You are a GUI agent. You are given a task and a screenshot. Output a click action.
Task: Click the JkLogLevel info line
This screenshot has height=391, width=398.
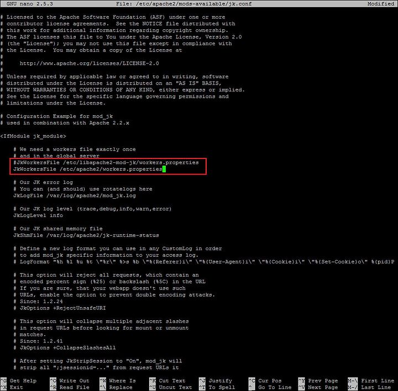pos(38,215)
